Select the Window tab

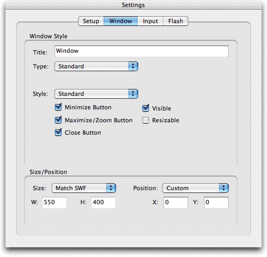pos(120,21)
